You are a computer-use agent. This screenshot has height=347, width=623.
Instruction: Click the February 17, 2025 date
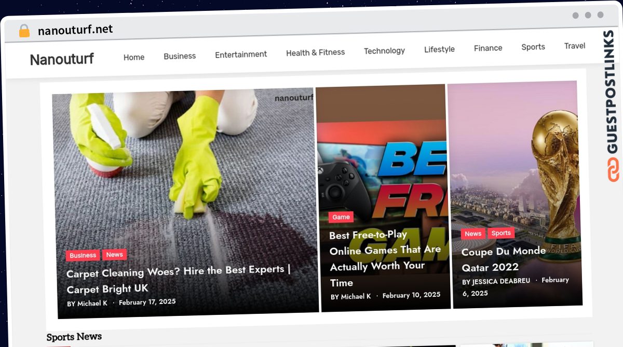(x=147, y=302)
